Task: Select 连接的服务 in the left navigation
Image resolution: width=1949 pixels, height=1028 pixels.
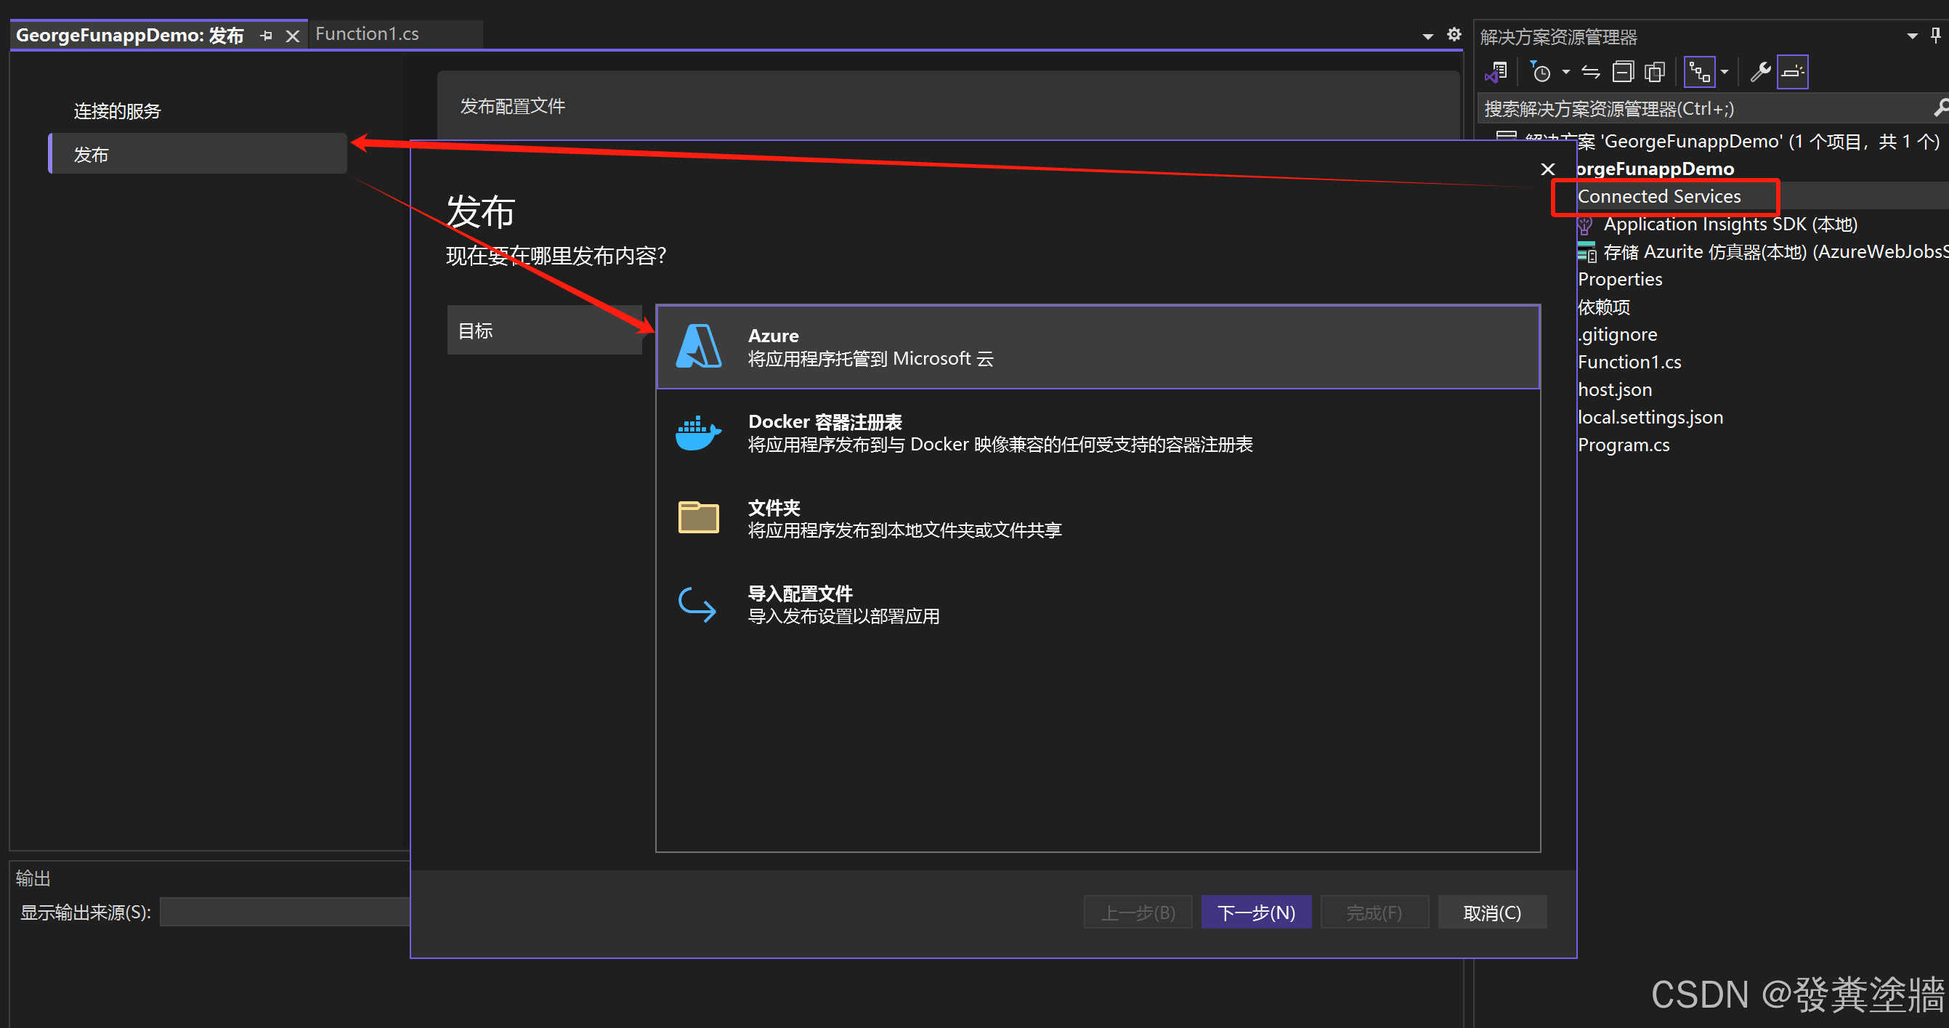Action: click(117, 111)
